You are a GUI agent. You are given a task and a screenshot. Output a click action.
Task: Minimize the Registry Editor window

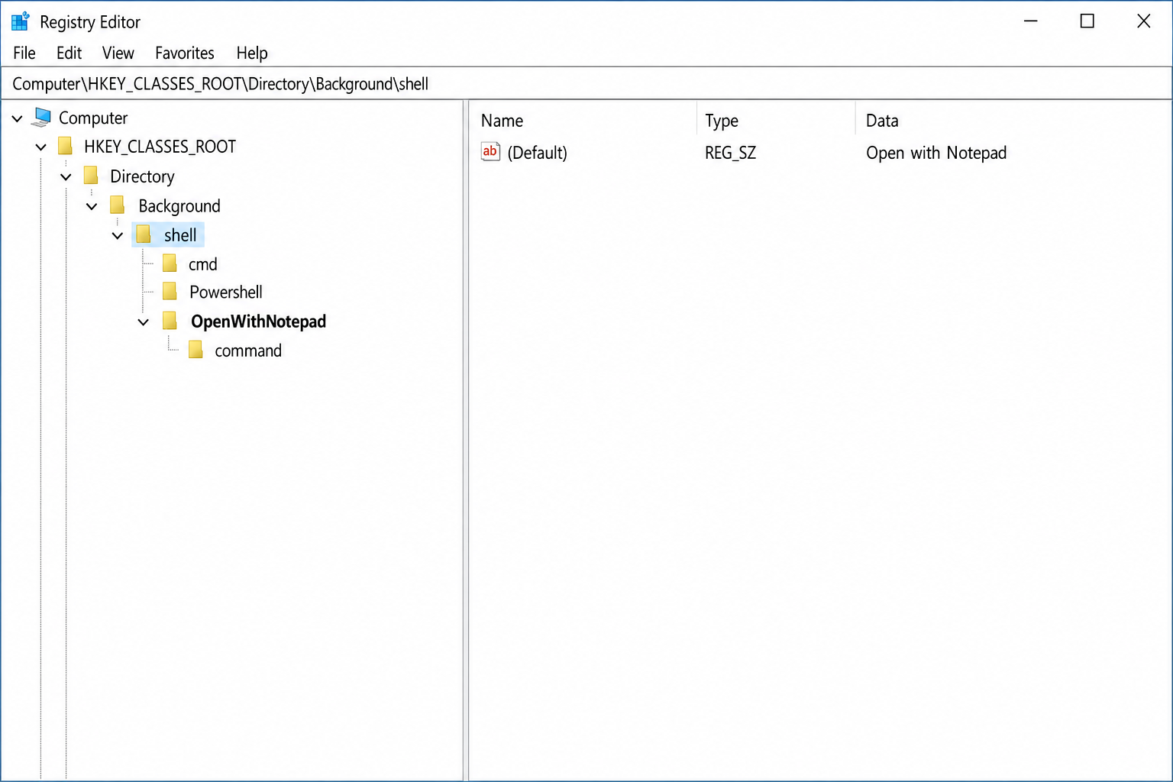[1031, 21]
